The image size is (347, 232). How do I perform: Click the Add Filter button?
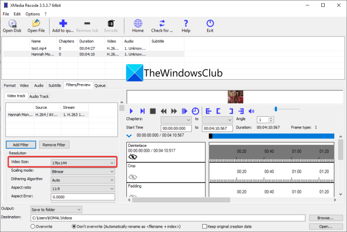21,145
